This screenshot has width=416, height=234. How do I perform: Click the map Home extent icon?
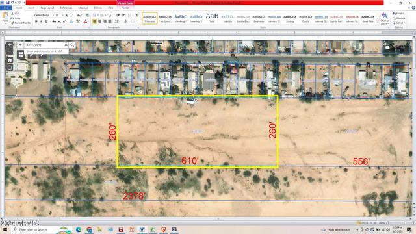[x=10, y=60]
